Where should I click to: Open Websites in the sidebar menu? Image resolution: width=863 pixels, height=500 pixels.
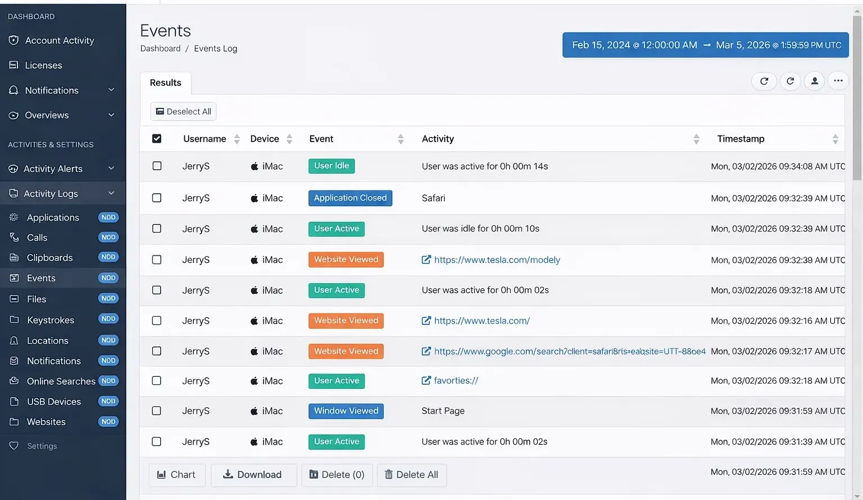tap(46, 422)
